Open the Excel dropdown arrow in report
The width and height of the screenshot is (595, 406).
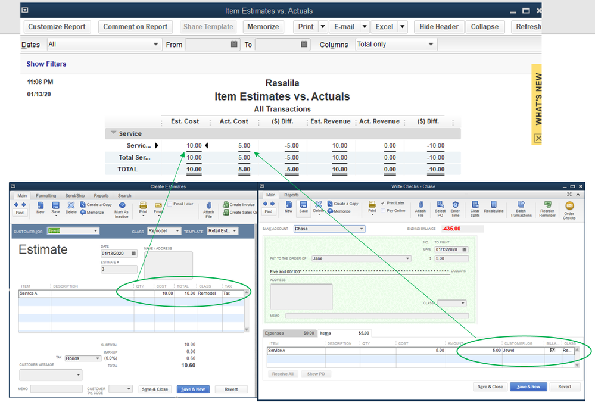tap(403, 27)
